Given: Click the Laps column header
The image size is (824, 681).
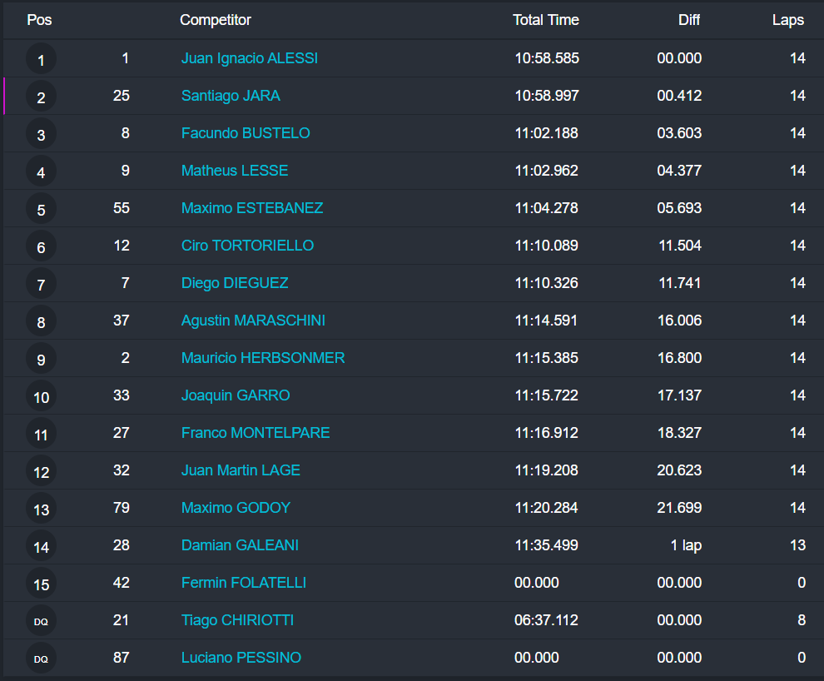Looking at the screenshot, I should pyautogui.click(x=788, y=20).
